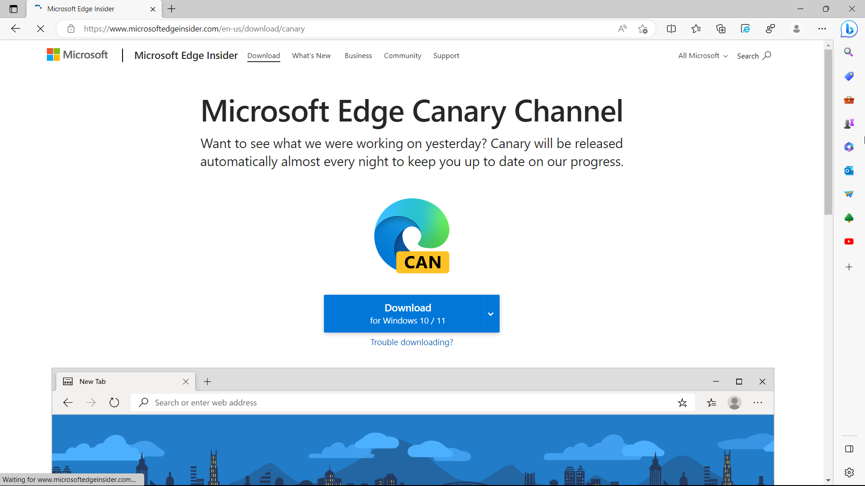Open the split screen view

[x=671, y=29]
